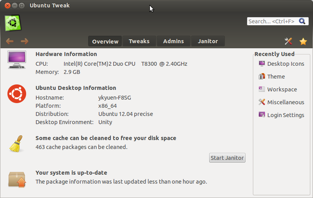Click the search magnifier icon
The width and height of the screenshot is (313, 198).
tap(302, 21)
